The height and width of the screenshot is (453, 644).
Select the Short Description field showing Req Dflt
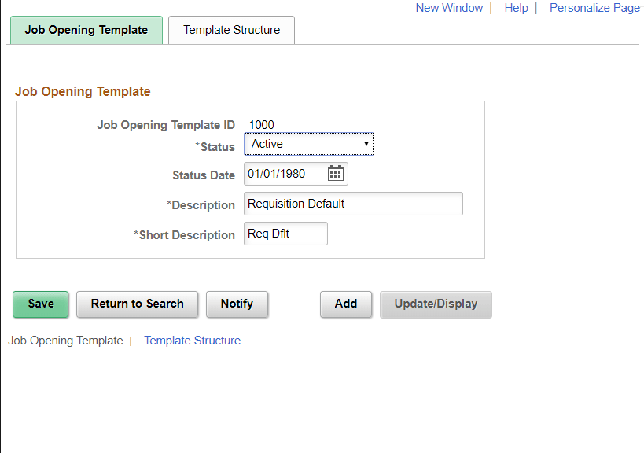point(285,234)
